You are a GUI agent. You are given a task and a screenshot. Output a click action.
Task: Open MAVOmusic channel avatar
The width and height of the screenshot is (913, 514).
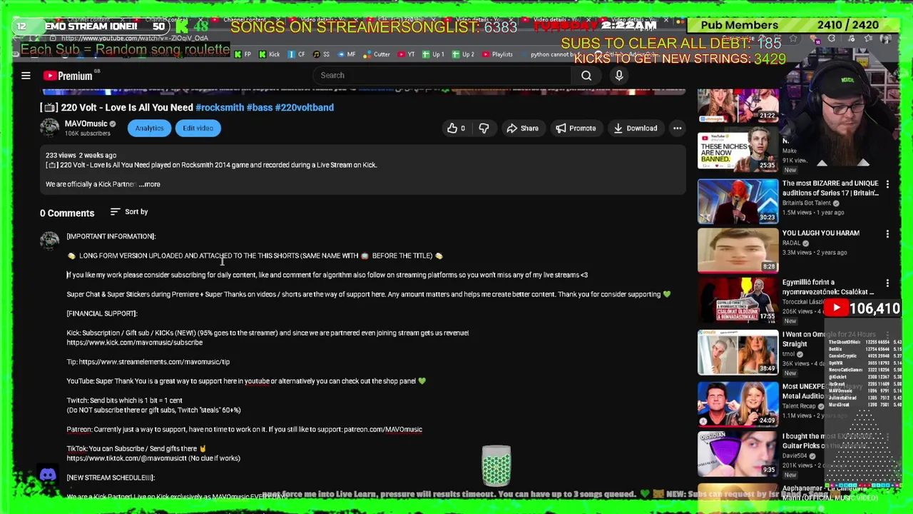coord(50,128)
